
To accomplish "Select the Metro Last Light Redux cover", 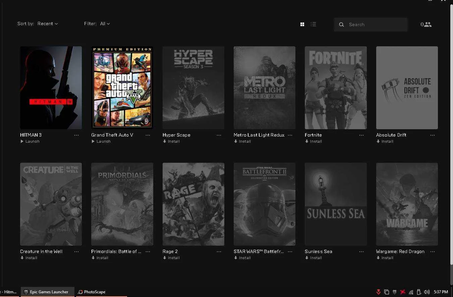I will tap(265, 88).
